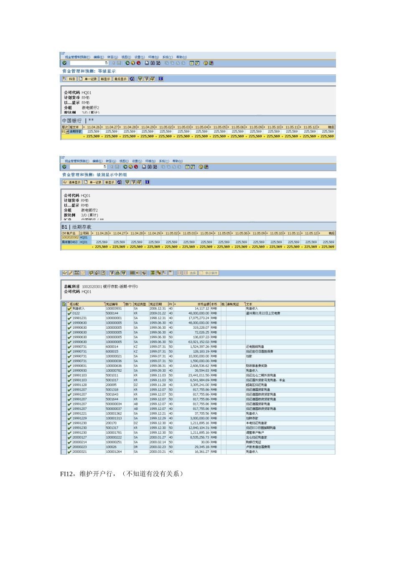Click the pencil Change document icon in the line item toolbar
This screenshot has height=562, width=397.
coord(71,273)
